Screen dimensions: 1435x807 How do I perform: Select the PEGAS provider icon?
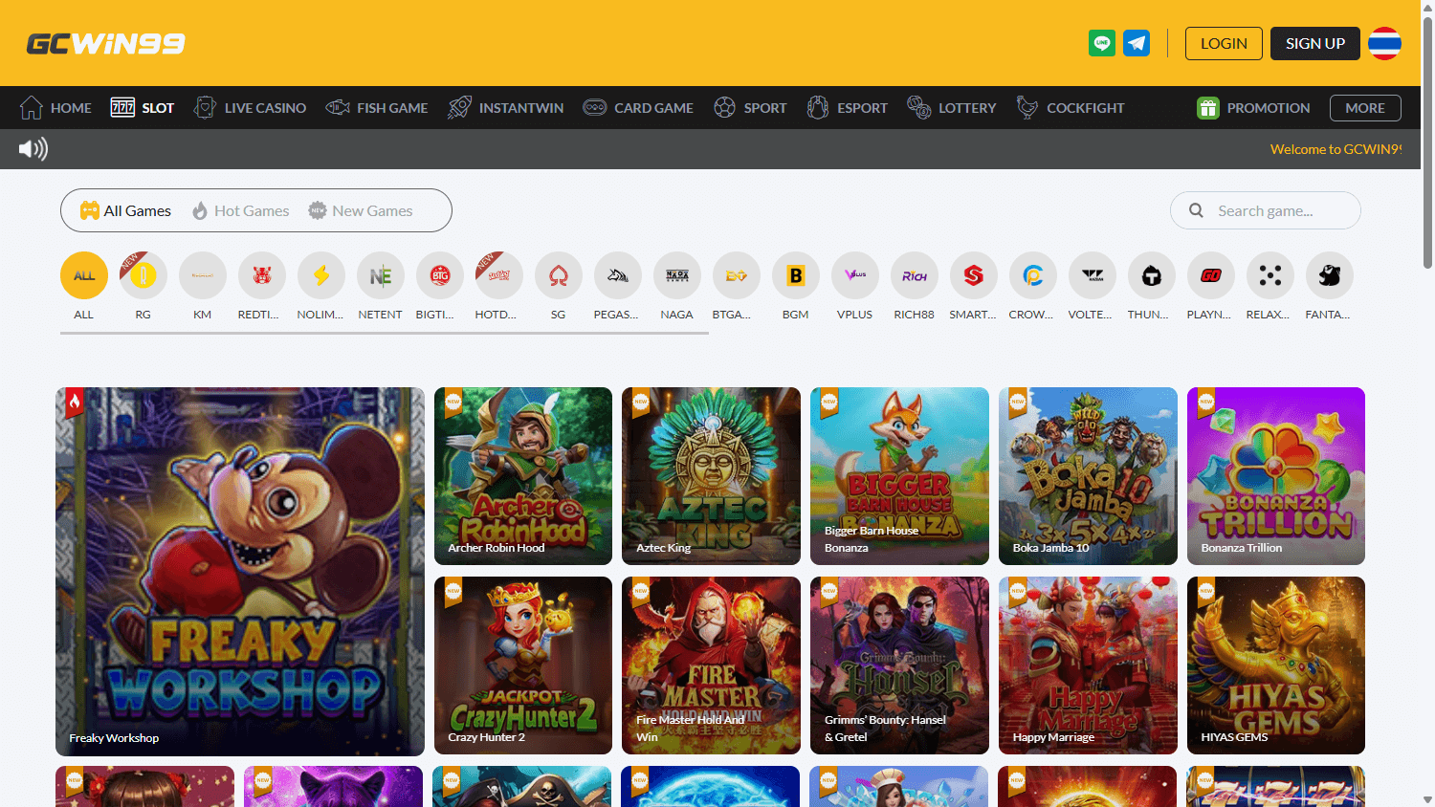(617, 275)
